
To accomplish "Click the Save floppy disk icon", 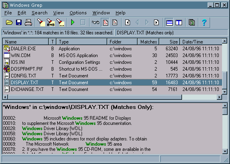I will pos(19,22).
